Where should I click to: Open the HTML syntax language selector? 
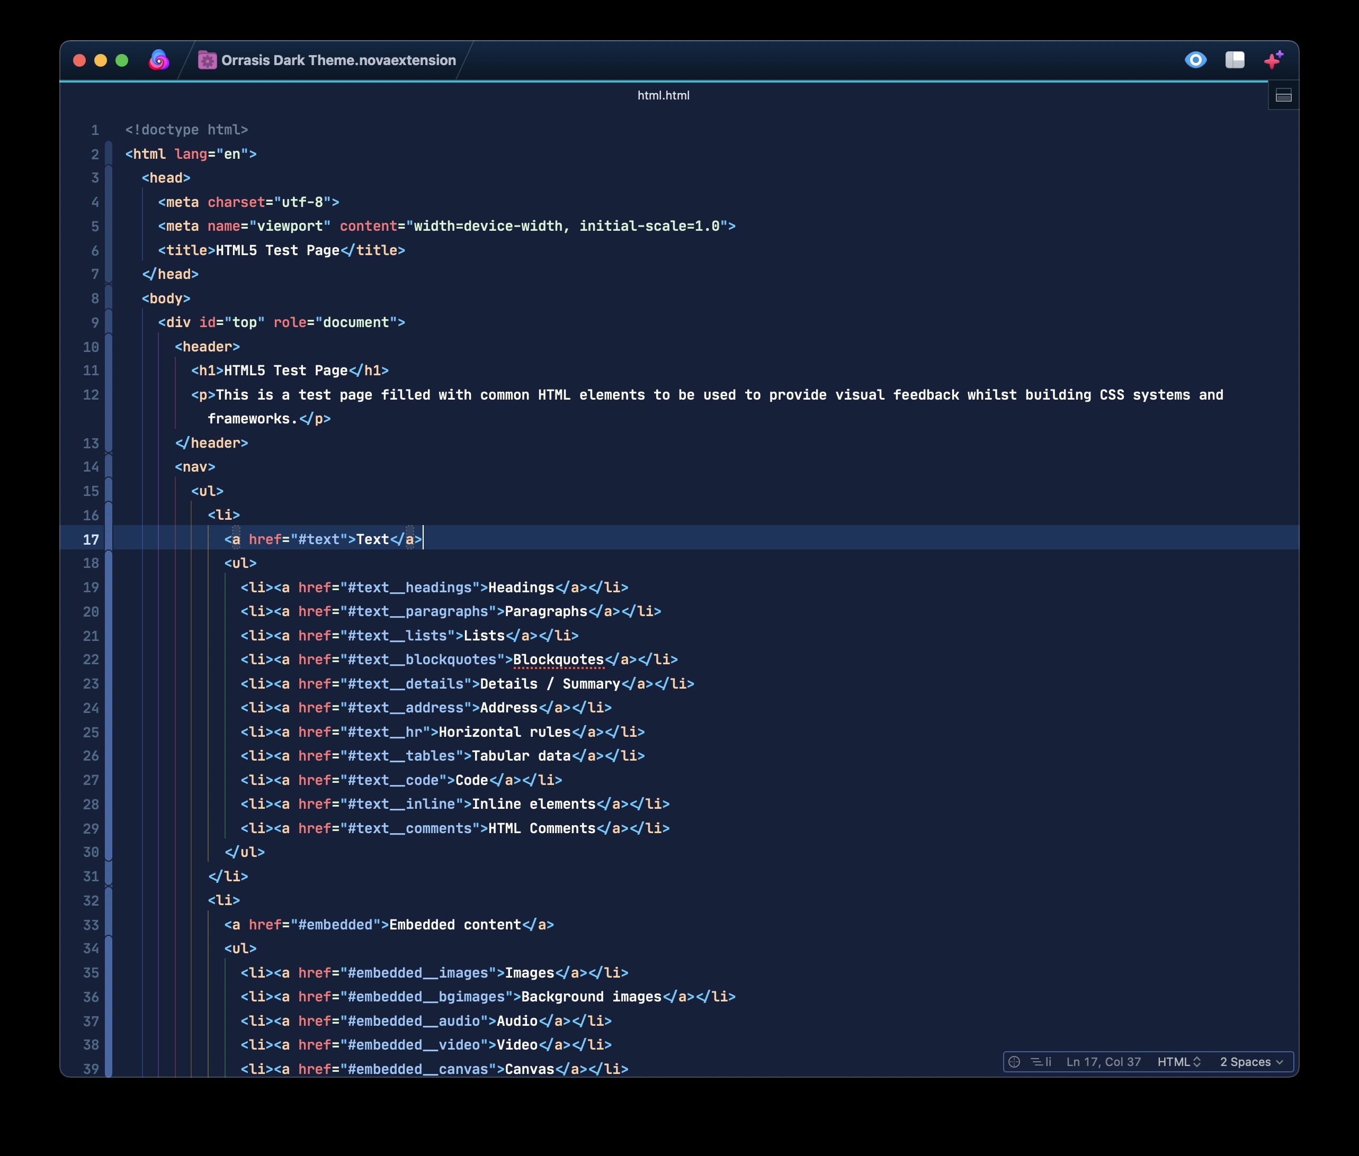(x=1179, y=1062)
